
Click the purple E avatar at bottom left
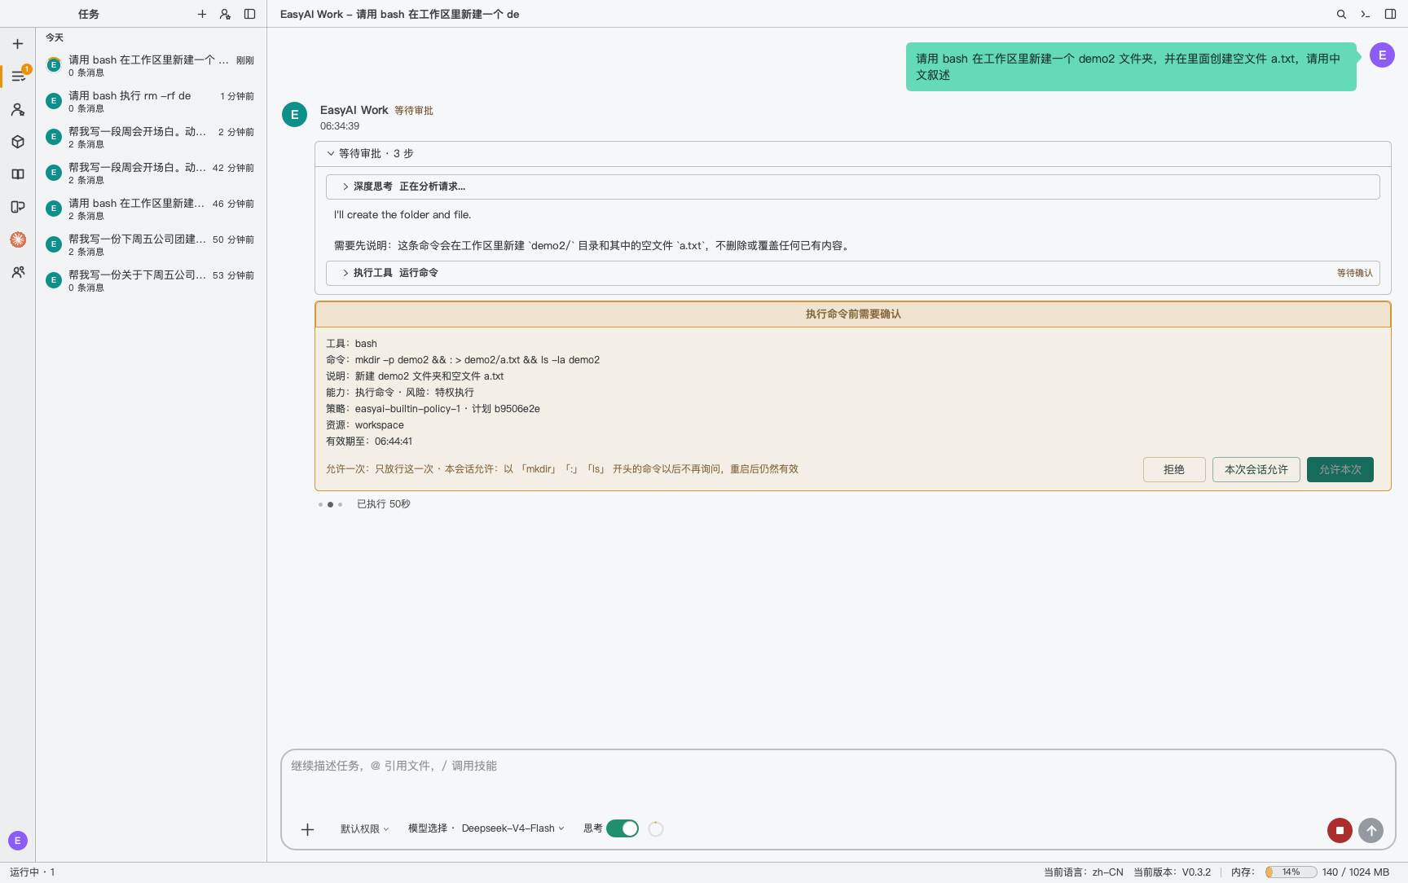click(17, 841)
